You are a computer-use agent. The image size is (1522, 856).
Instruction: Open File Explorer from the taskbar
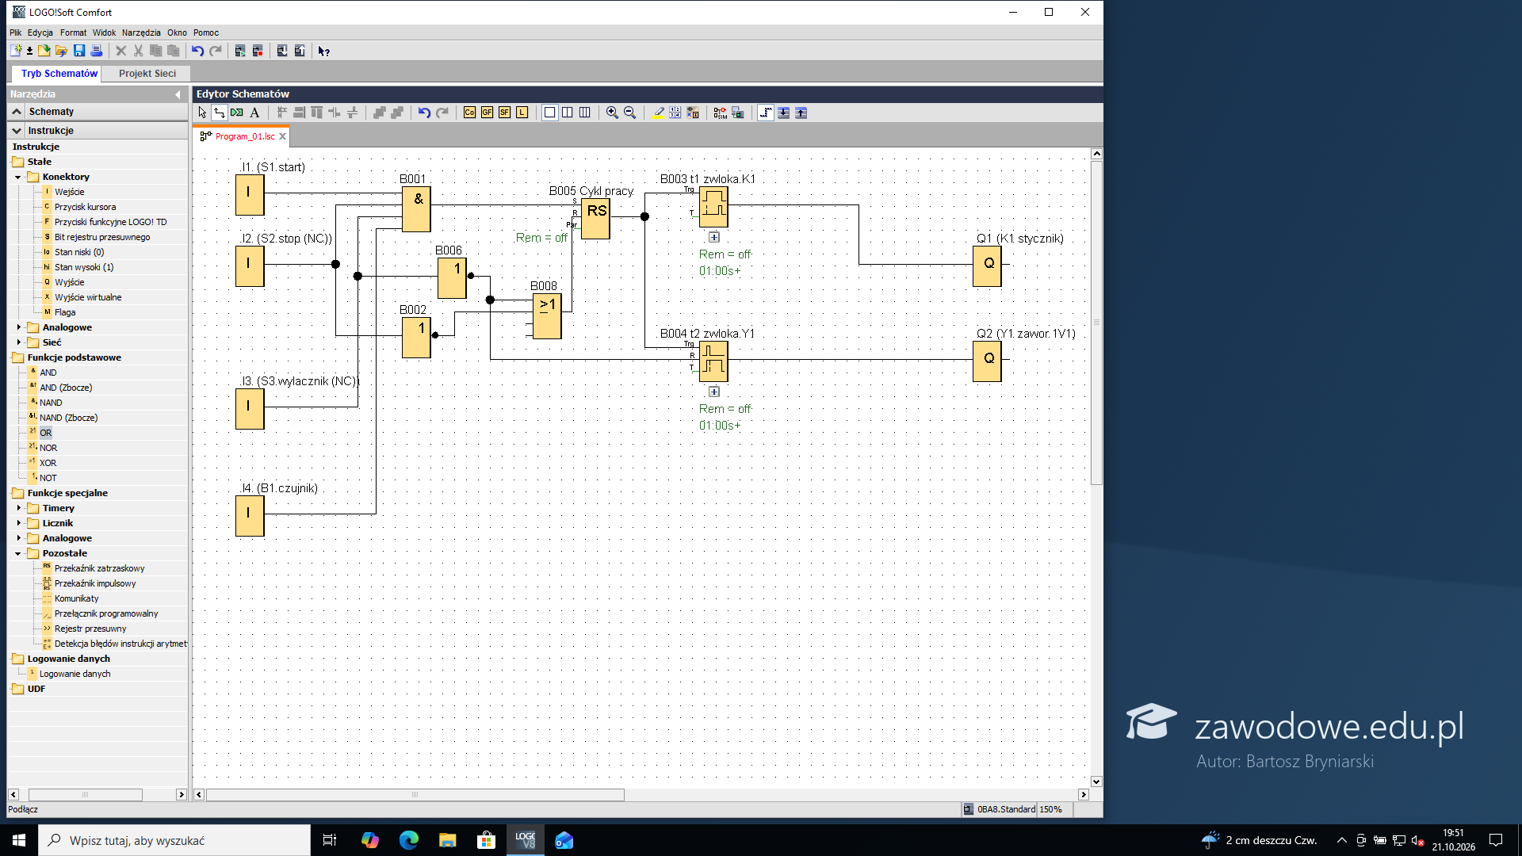448,840
